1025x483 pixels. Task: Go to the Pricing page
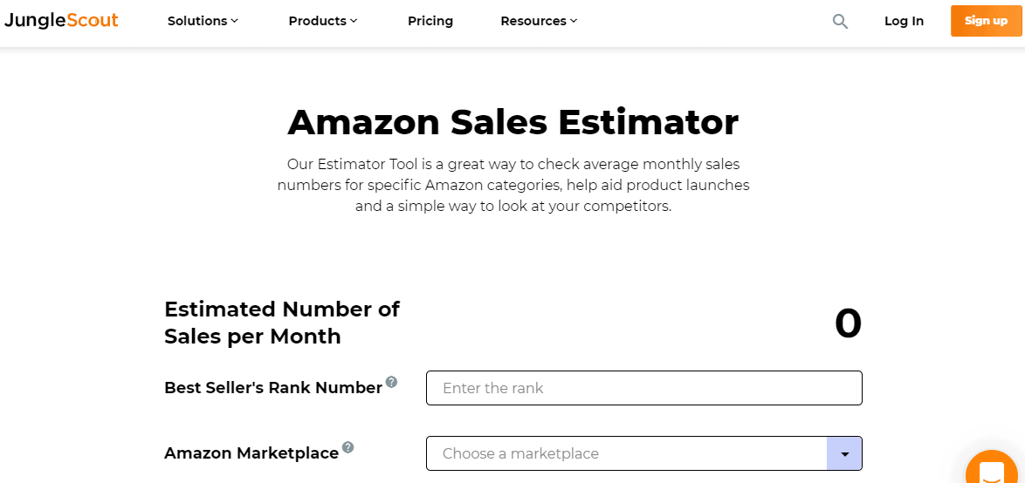coord(430,21)
